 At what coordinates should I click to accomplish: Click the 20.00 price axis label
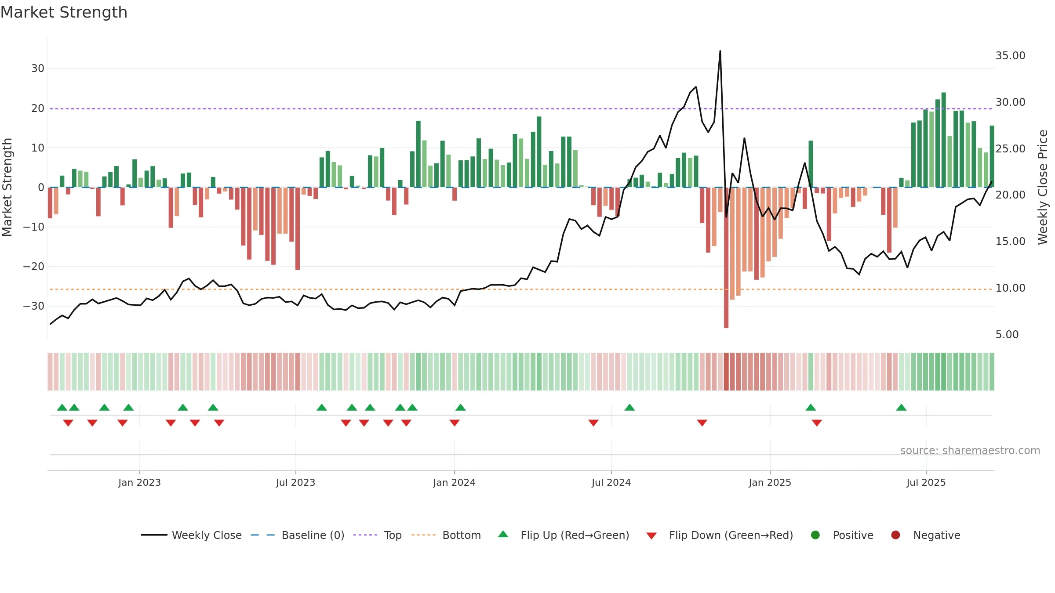(1010, 195)
